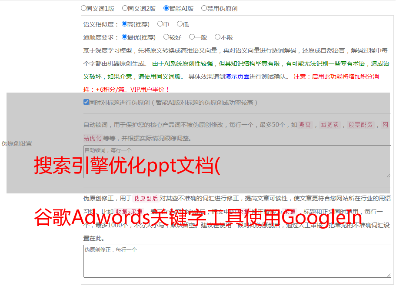Grab the 自动锁词 textarea resize handle
396x286 pixels.
point(389,176)
